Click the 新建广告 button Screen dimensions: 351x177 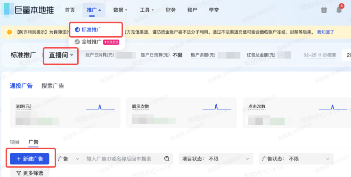pos(30,159)
